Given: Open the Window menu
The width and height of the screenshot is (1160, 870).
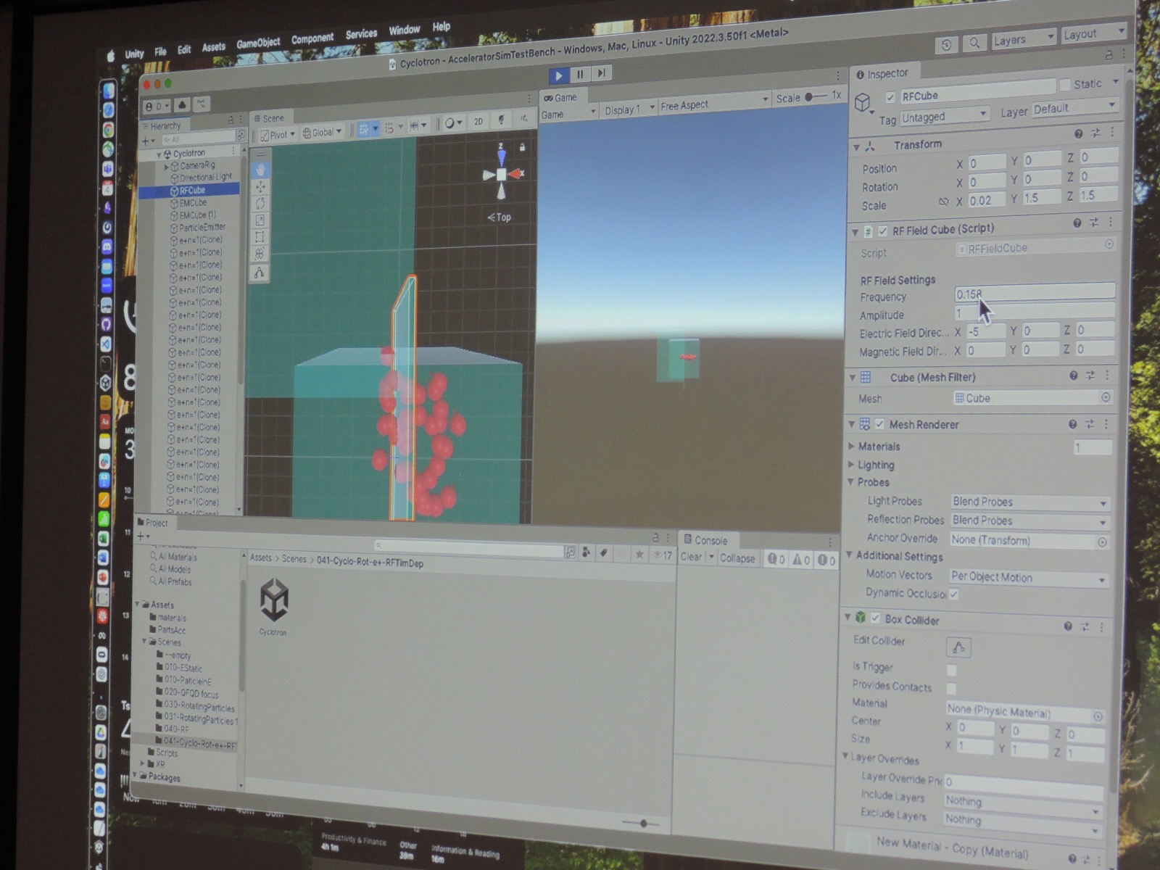Looking at the screenshot, I should pyautogui.click(x=404, y=30).
